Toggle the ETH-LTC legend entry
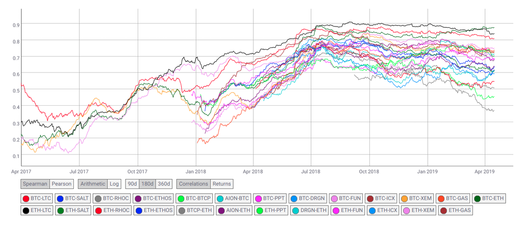Image resolution: width=517 pixels, height=226 pixels. click(37, 210)
